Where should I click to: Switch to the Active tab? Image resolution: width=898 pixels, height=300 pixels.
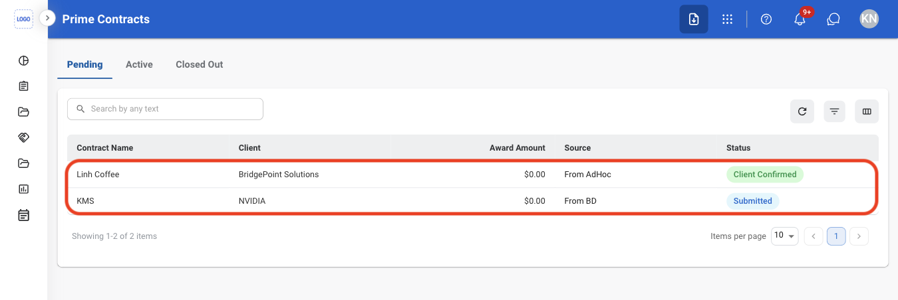pyautogui.click(x=139, y=65)
